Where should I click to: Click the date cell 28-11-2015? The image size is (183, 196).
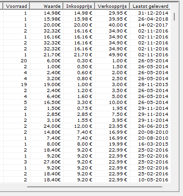tap(150, 85)
